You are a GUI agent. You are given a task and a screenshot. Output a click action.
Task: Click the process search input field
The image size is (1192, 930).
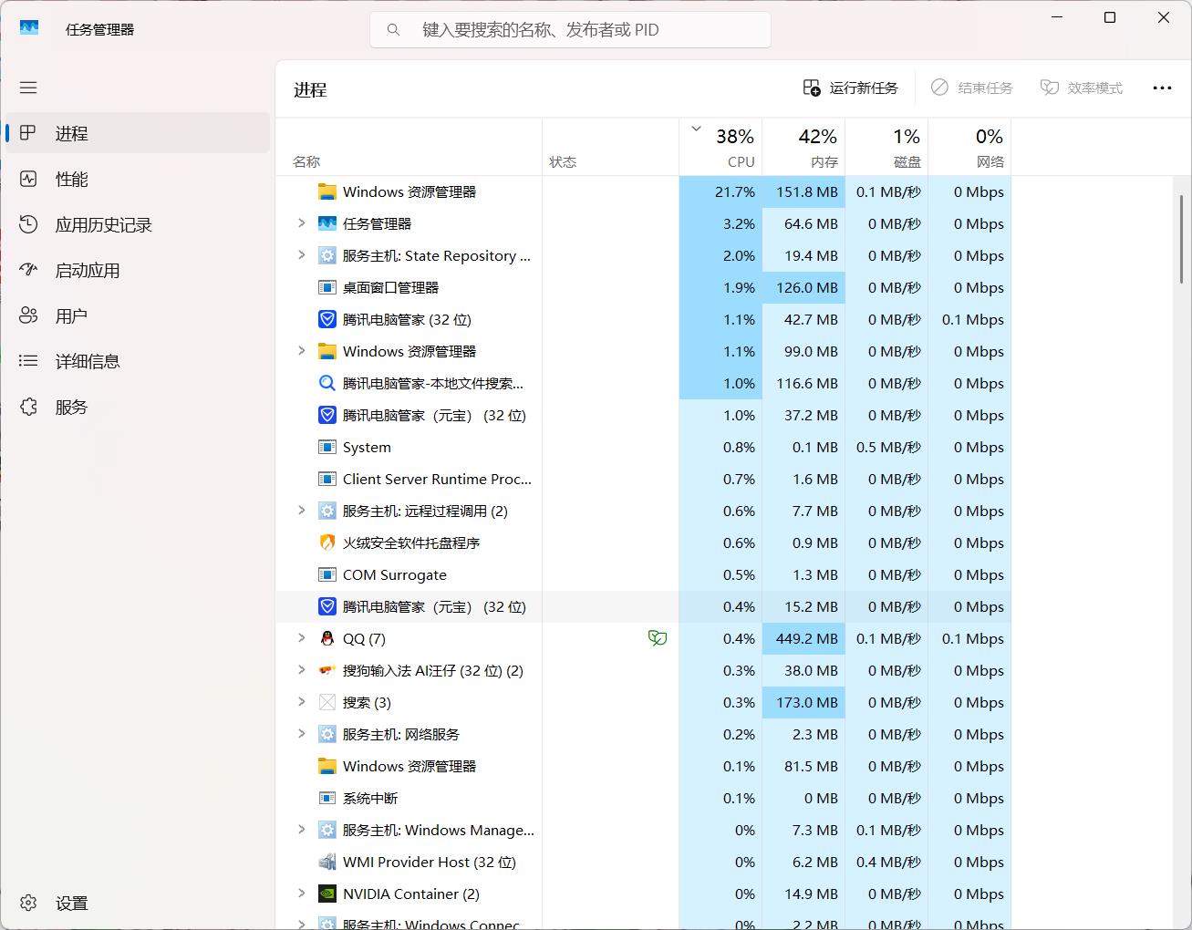tap(571, 29)
